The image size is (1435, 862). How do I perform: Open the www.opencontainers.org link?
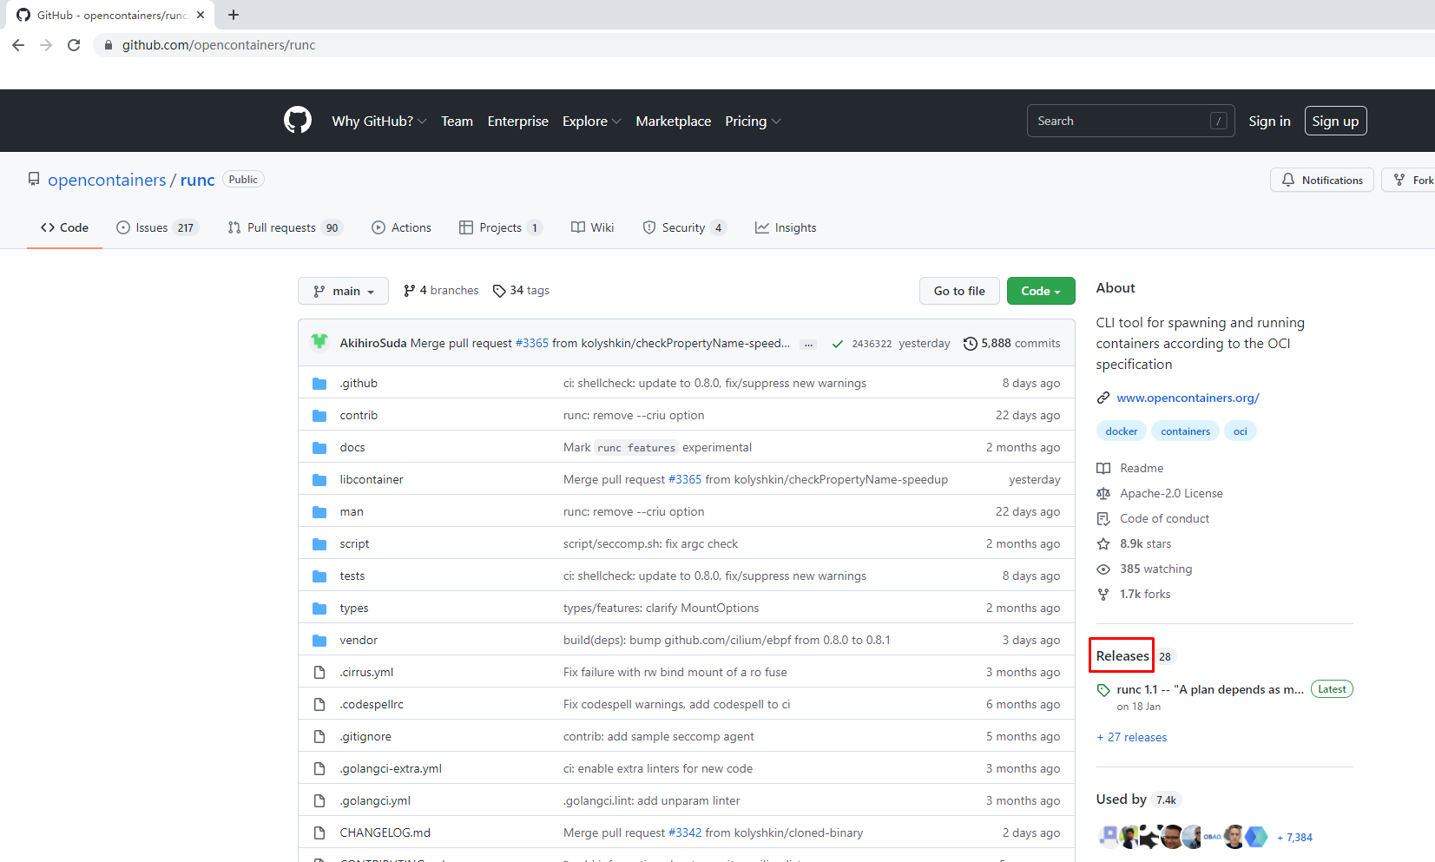coord(1187,398)
